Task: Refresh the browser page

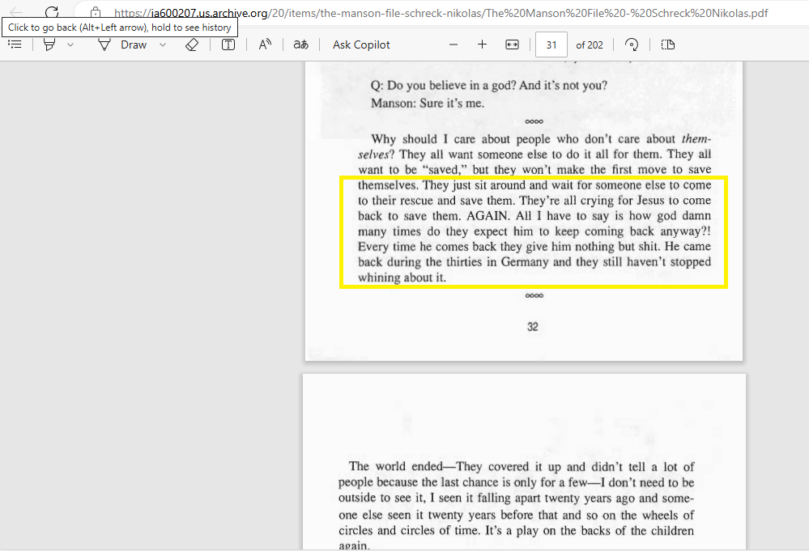Action: coord(52,11)
